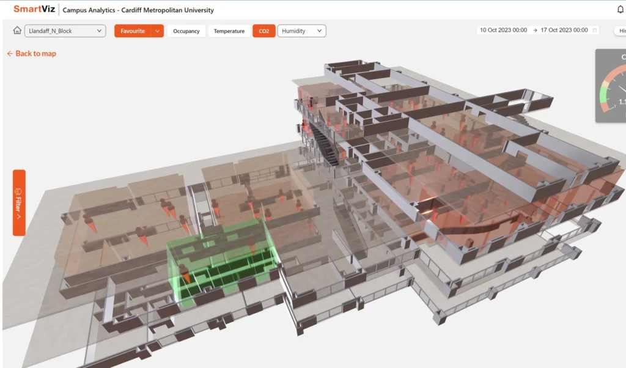The height and width of the screenshot is (368, 626).
Task: Open the Humidity dropdown
Action: (301, 31)
